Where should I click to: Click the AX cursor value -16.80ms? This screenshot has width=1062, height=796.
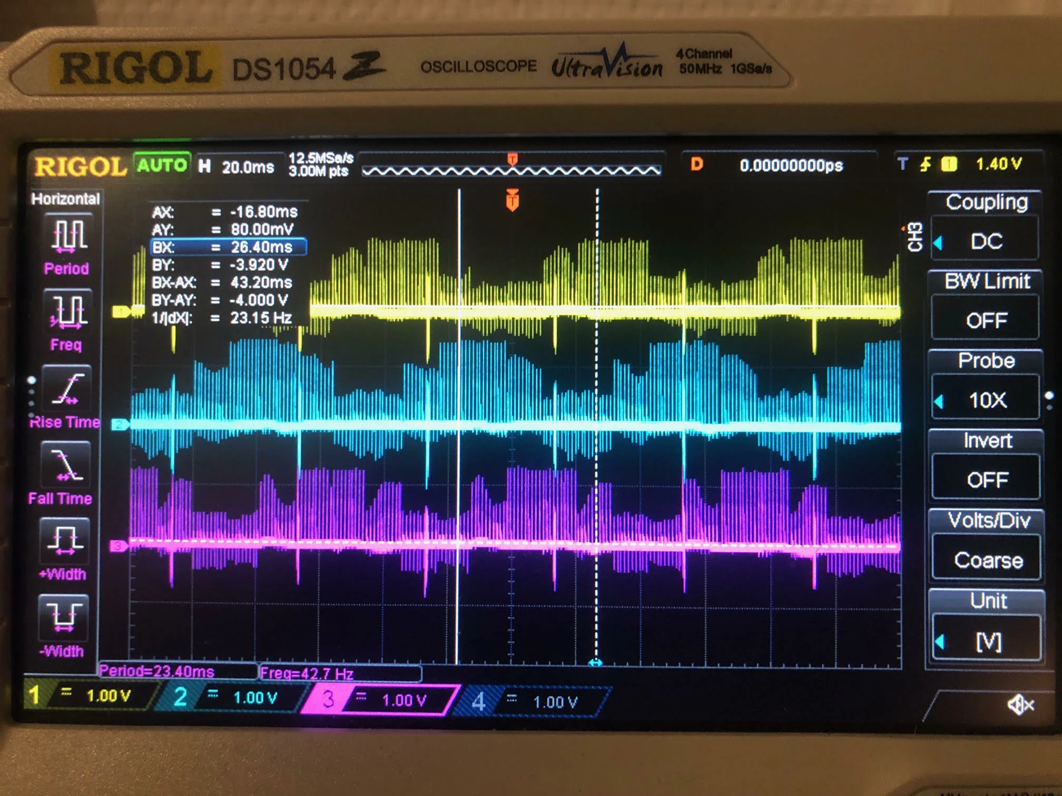point(264,212)
